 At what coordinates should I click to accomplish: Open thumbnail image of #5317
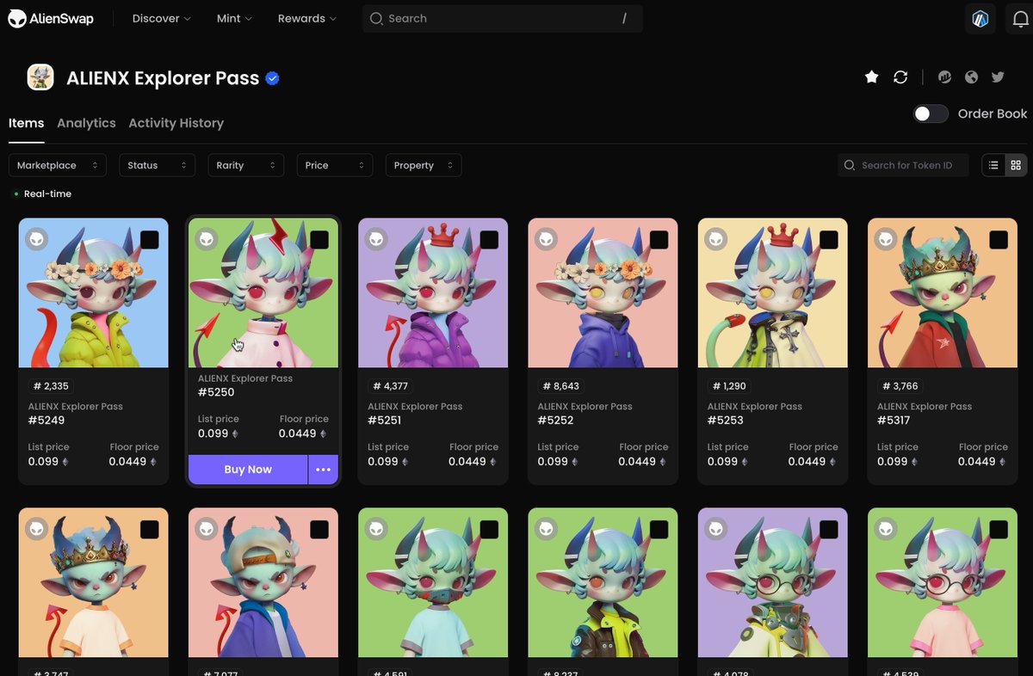tap(943, 293)
